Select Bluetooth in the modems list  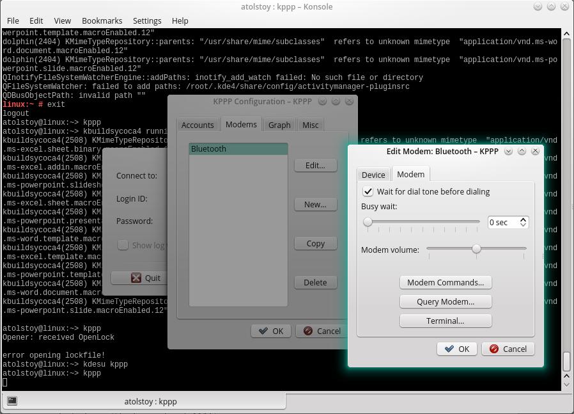pyautogui.click(x=238, y=148)
